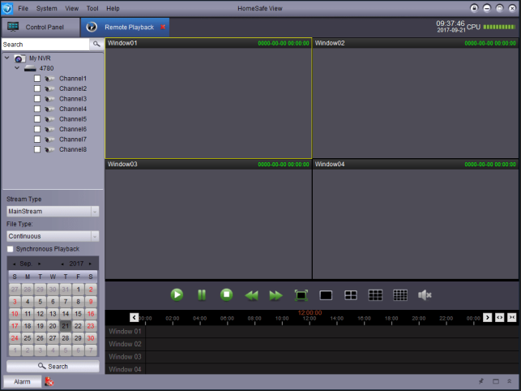Open the Stream Type MainStream dropdown
Screen dimensions: 521x391
pos(53,211)
